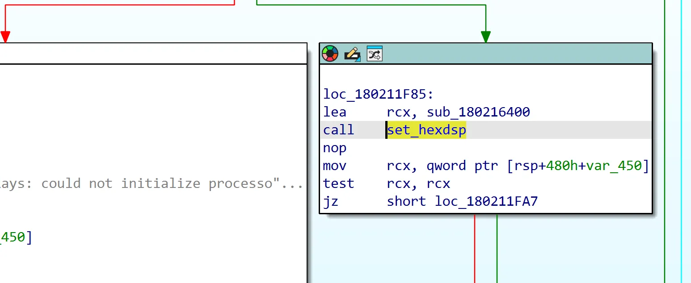Click the pencil edit comment icon

click(x=352, y=54)
